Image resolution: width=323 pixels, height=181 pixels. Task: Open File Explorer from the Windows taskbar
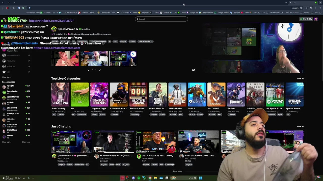pyautogui.click(x=155, y=178)
